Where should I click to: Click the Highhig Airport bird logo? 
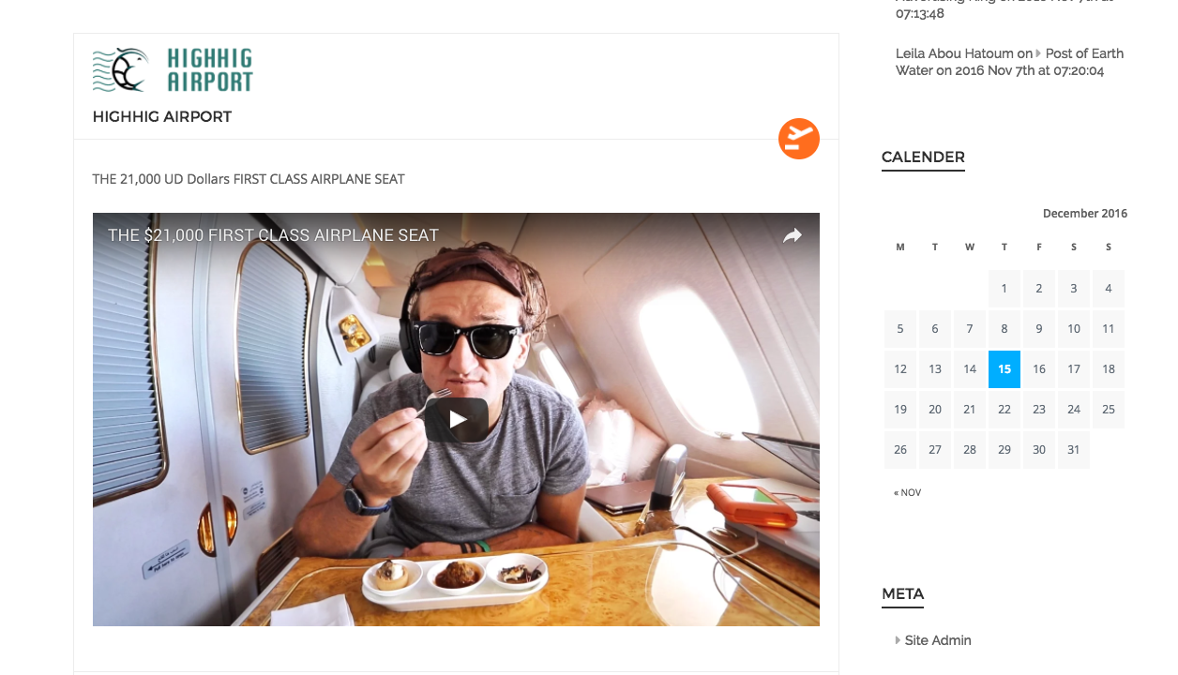[121, 69]
